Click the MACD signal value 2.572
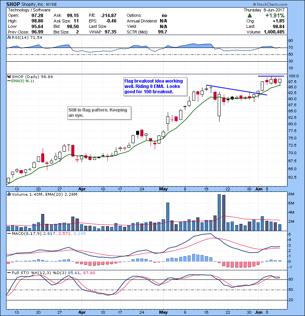 [x=64, y=234]
